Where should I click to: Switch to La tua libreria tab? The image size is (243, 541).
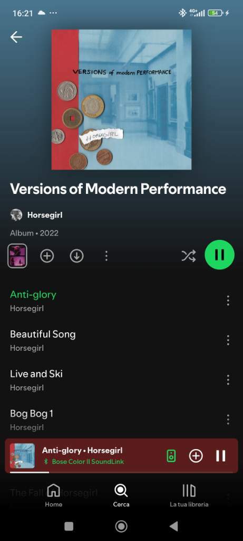[x=189, y=496]
